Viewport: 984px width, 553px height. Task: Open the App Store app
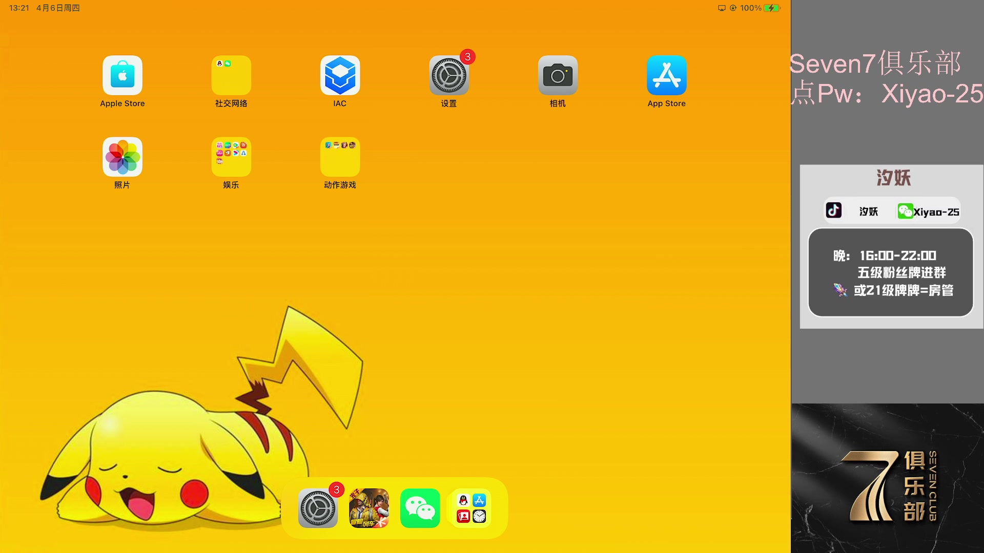point(666,75)
